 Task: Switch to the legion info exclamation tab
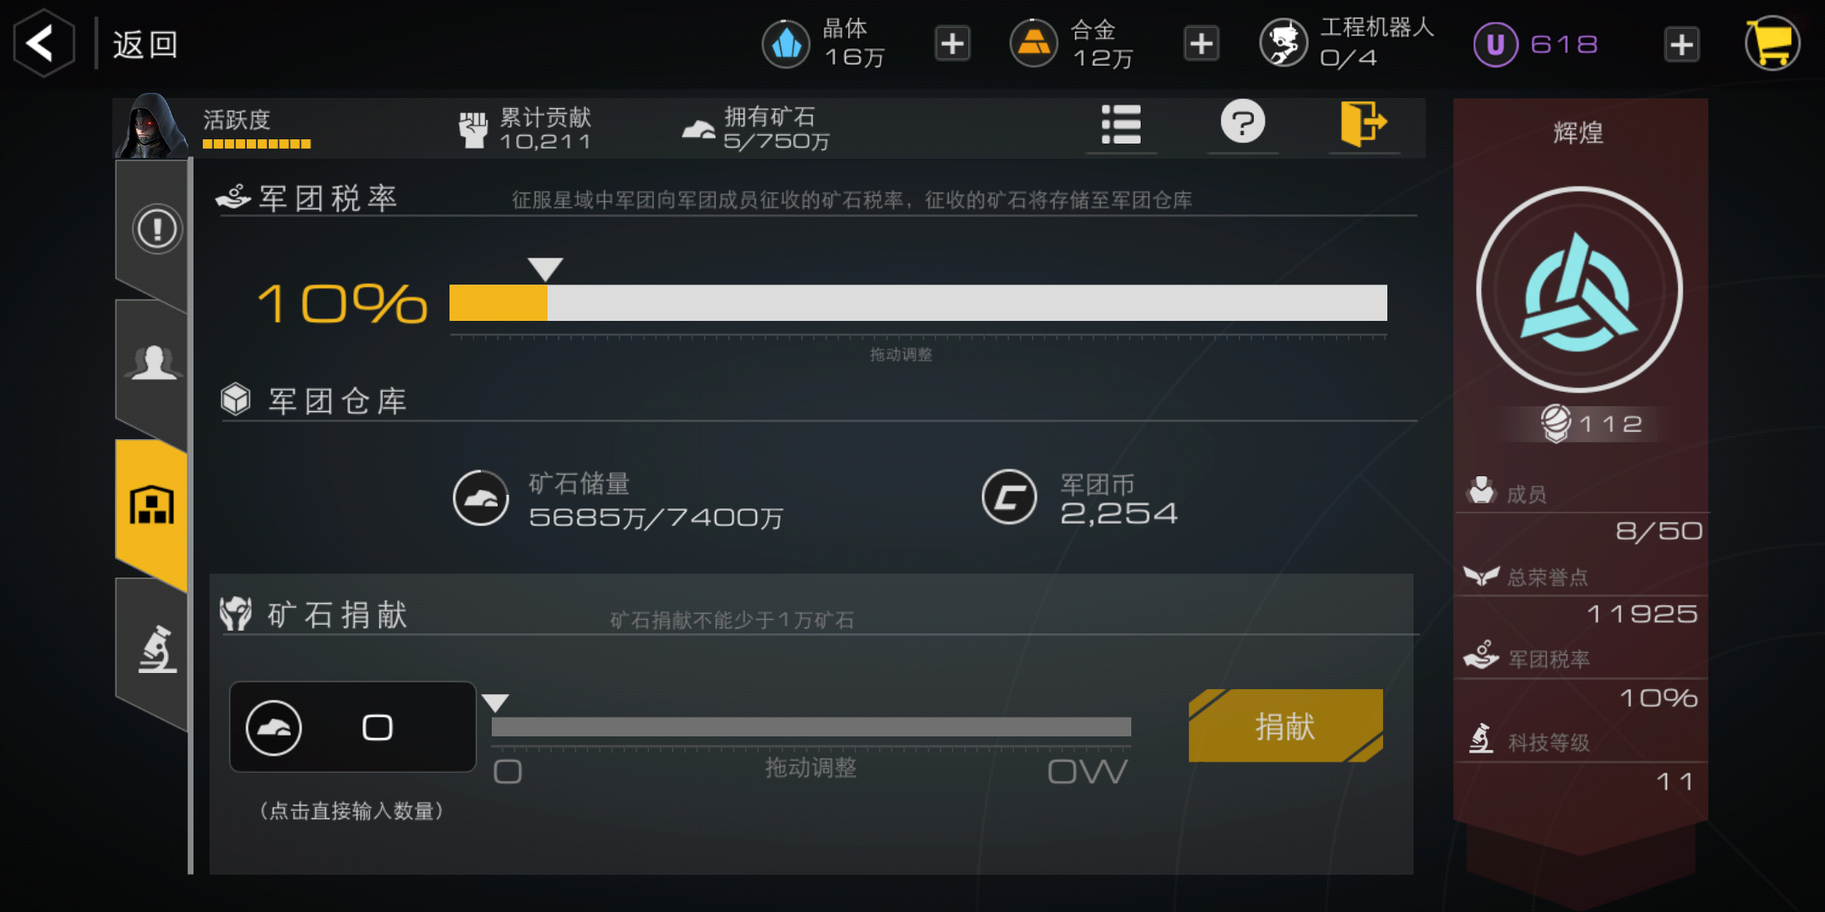156,229
